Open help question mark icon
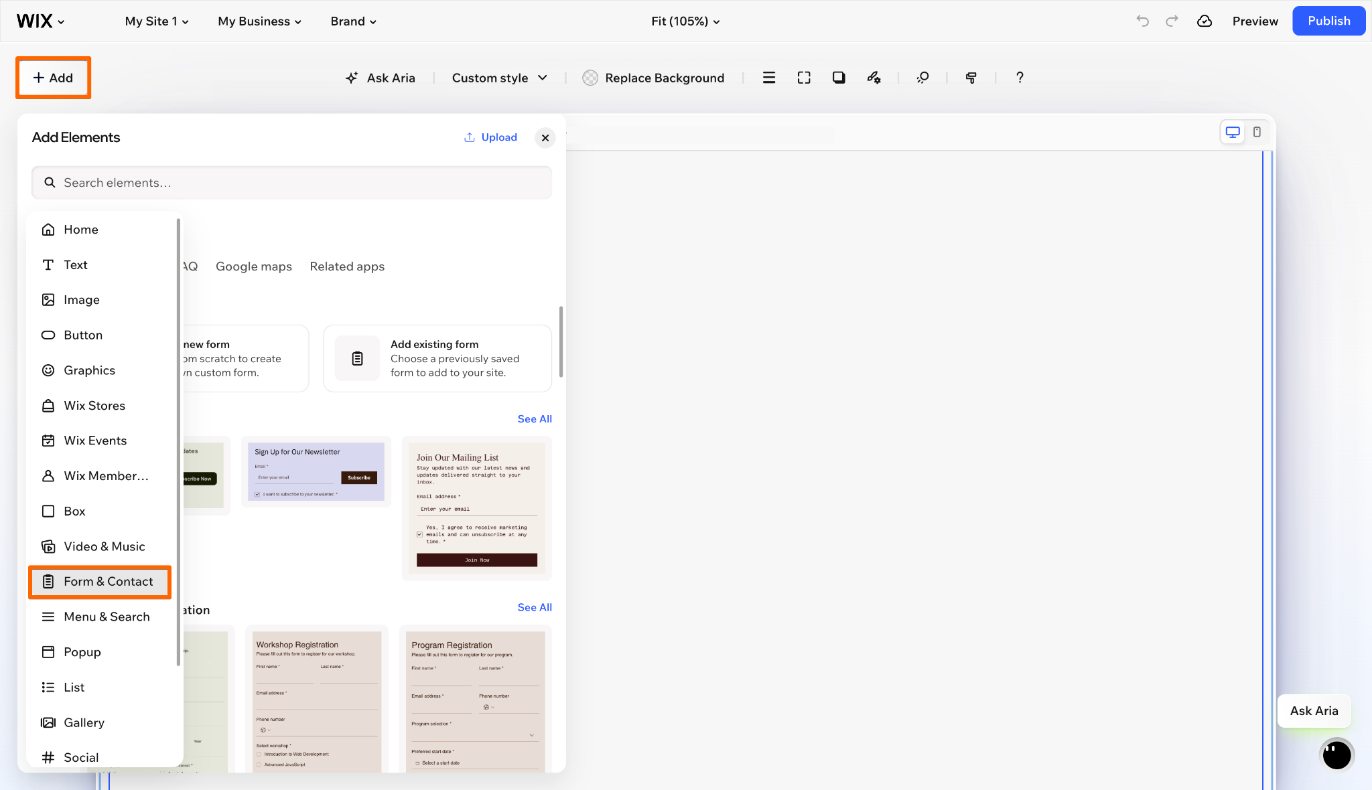This screenshot has height=790, width=1372. pos(1020,78)
